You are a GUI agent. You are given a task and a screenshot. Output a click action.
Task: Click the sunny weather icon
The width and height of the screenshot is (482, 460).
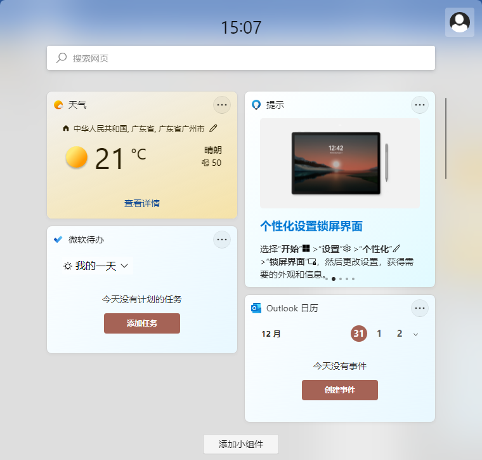click(77, 157)
